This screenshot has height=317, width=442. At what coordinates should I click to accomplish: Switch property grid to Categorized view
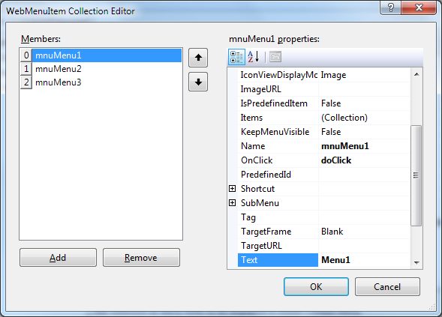[236, 57]
